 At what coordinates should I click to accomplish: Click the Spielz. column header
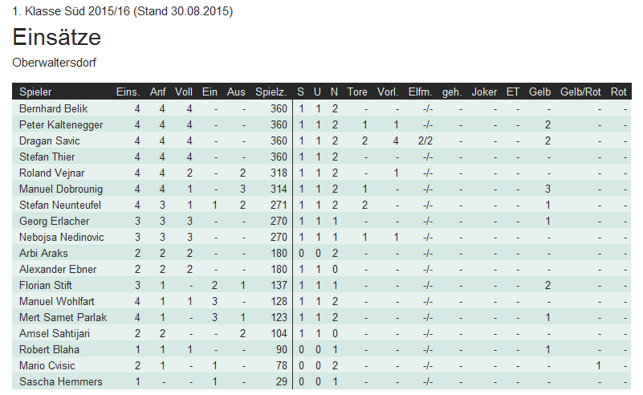click(271, 92)
